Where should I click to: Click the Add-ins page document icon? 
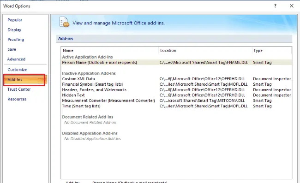tap(64, 22)
